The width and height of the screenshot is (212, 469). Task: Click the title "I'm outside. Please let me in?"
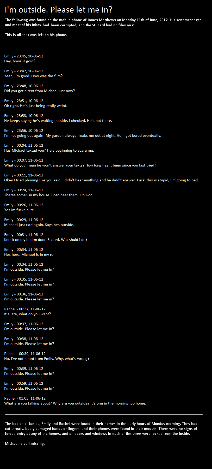point(59,10)
